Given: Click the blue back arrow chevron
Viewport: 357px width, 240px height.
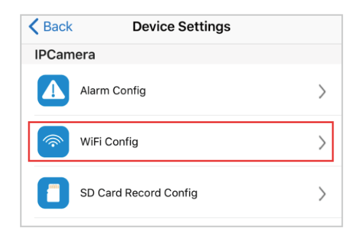Looking at the screenshot, I should coord(34,27).
